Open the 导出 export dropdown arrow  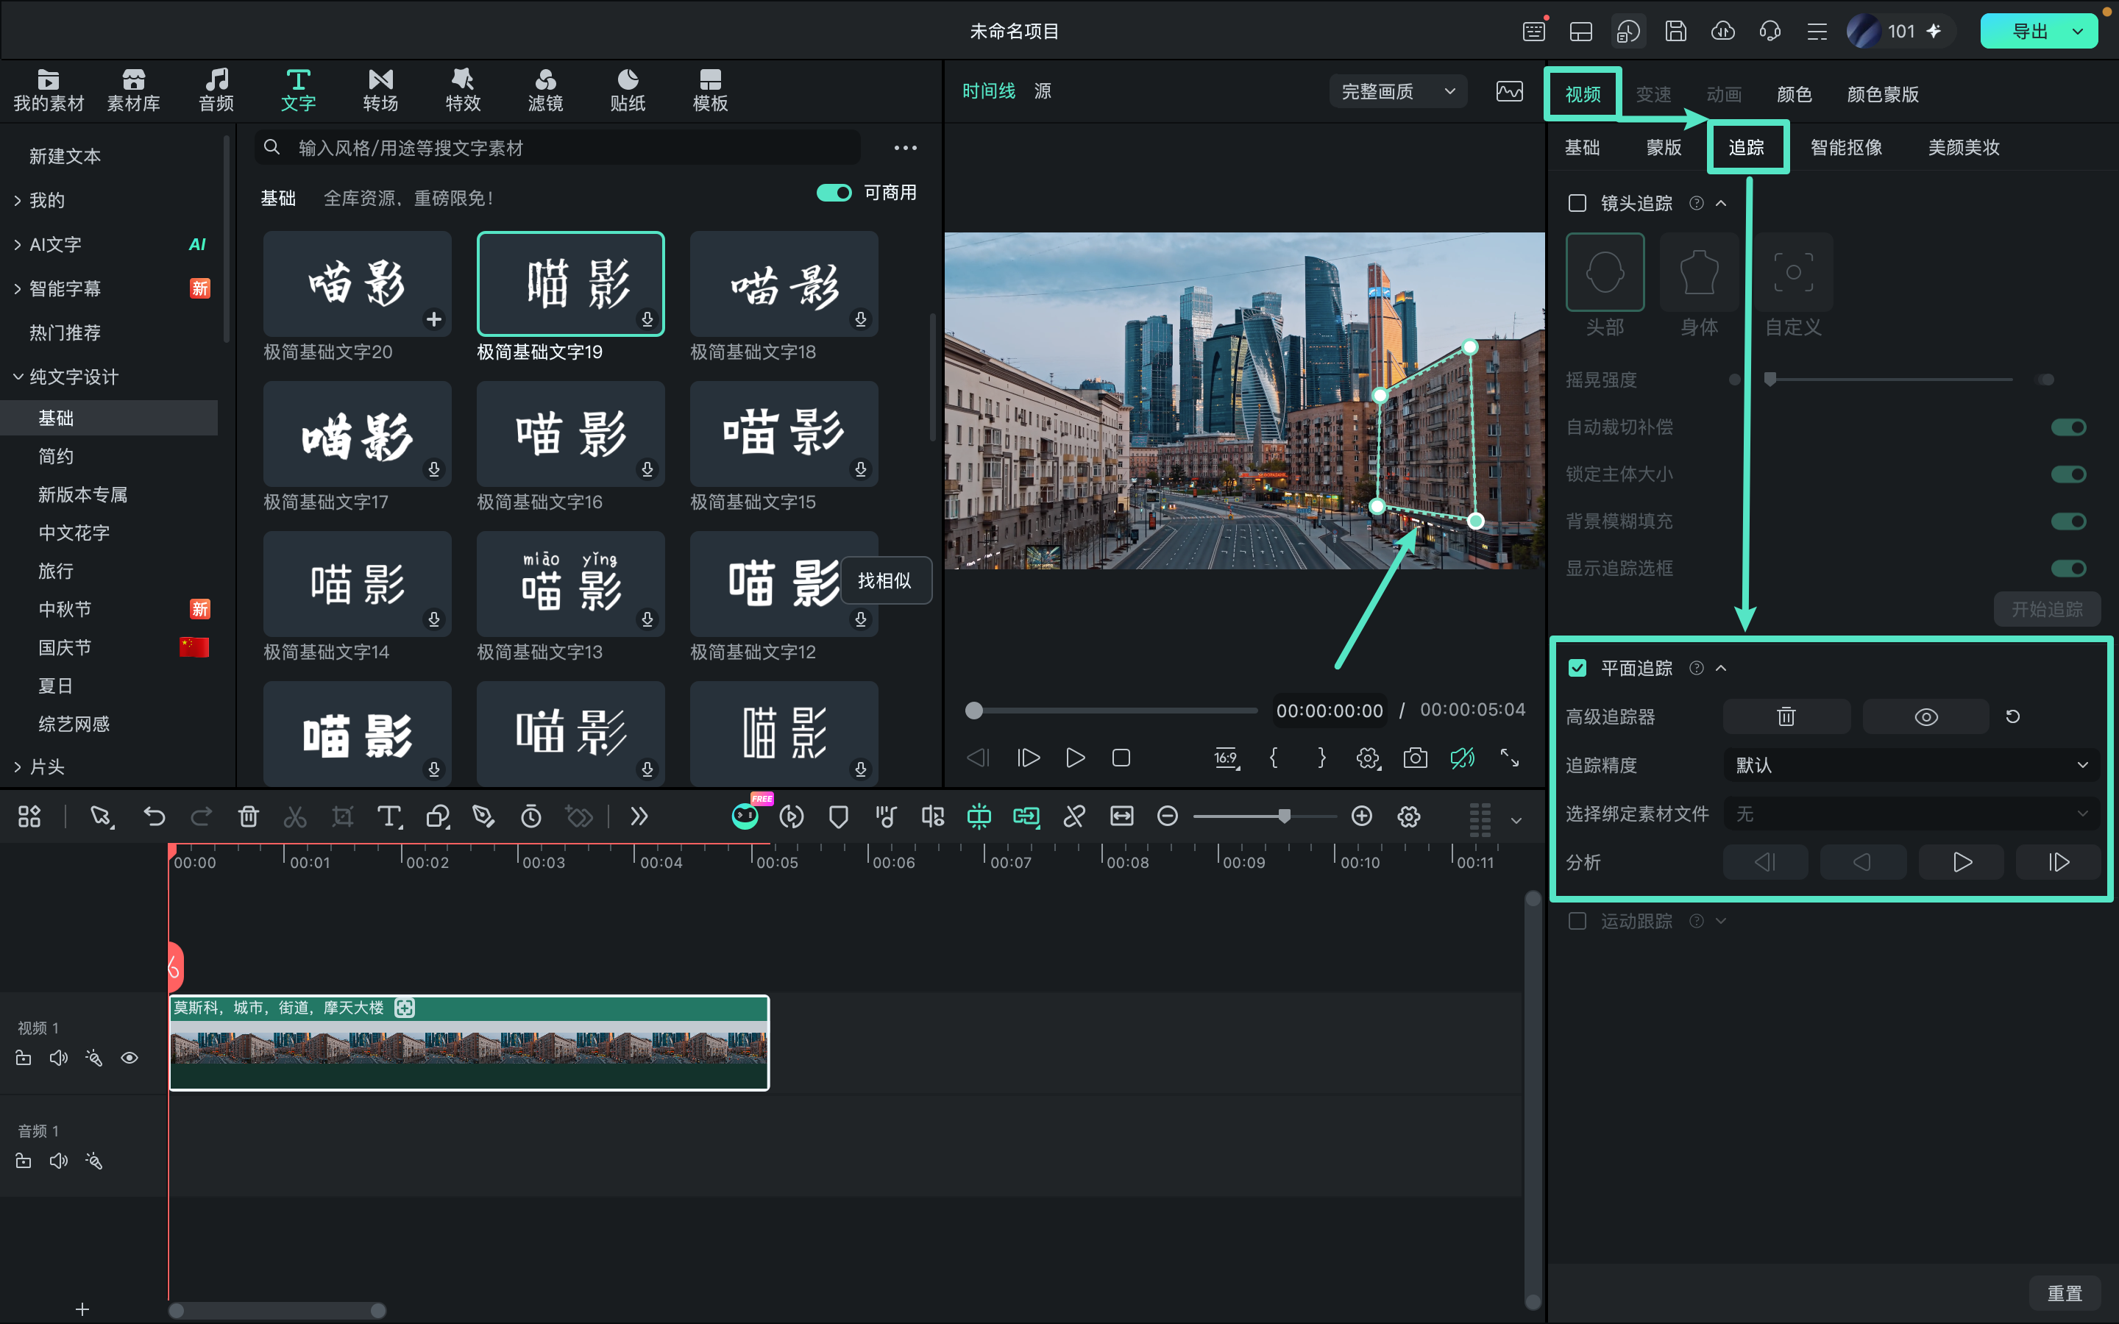[x=2077, y=32]
